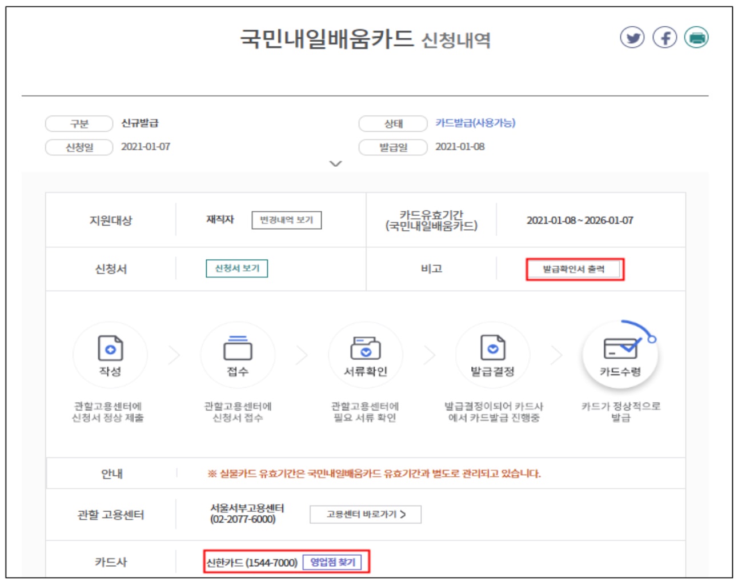Select card validity 2021-01-08 ~ 2026-01-07
The width and height of the screenshot is (738, 586).
580,220
